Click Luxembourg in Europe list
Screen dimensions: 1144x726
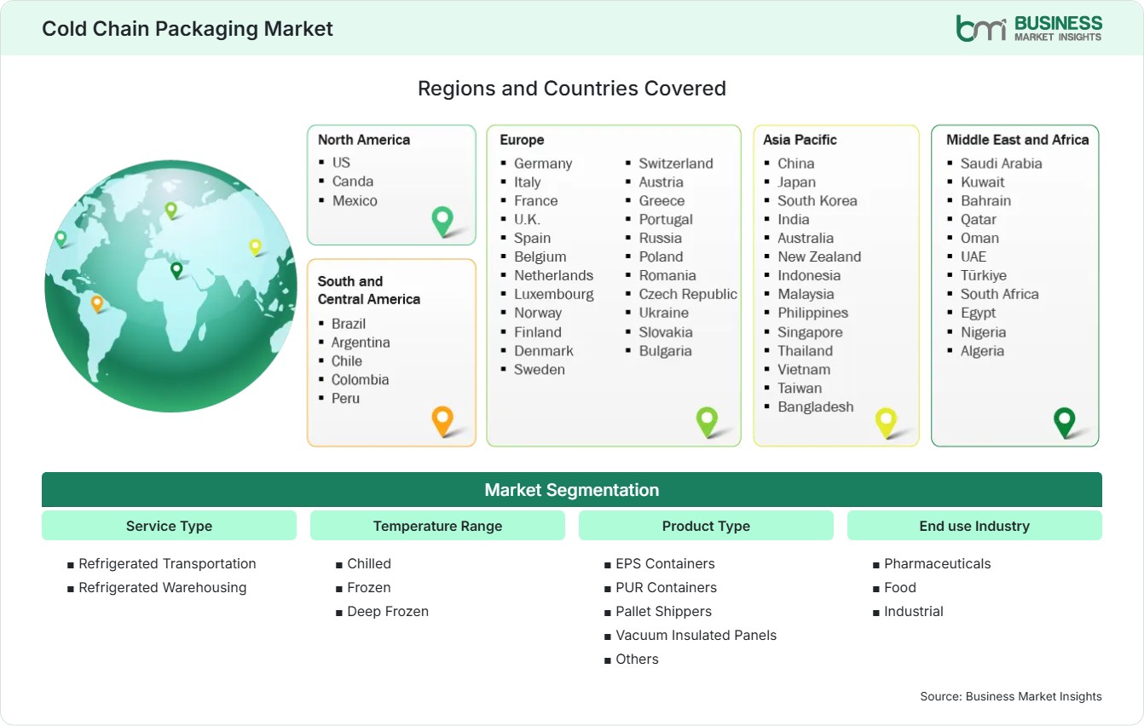coord(554,294)
